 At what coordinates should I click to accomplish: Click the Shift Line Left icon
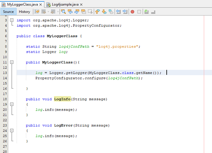click(118, 12)
